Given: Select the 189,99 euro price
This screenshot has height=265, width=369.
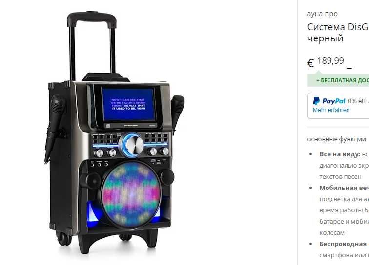Looking at the screenshot, I should pos(330,61).
